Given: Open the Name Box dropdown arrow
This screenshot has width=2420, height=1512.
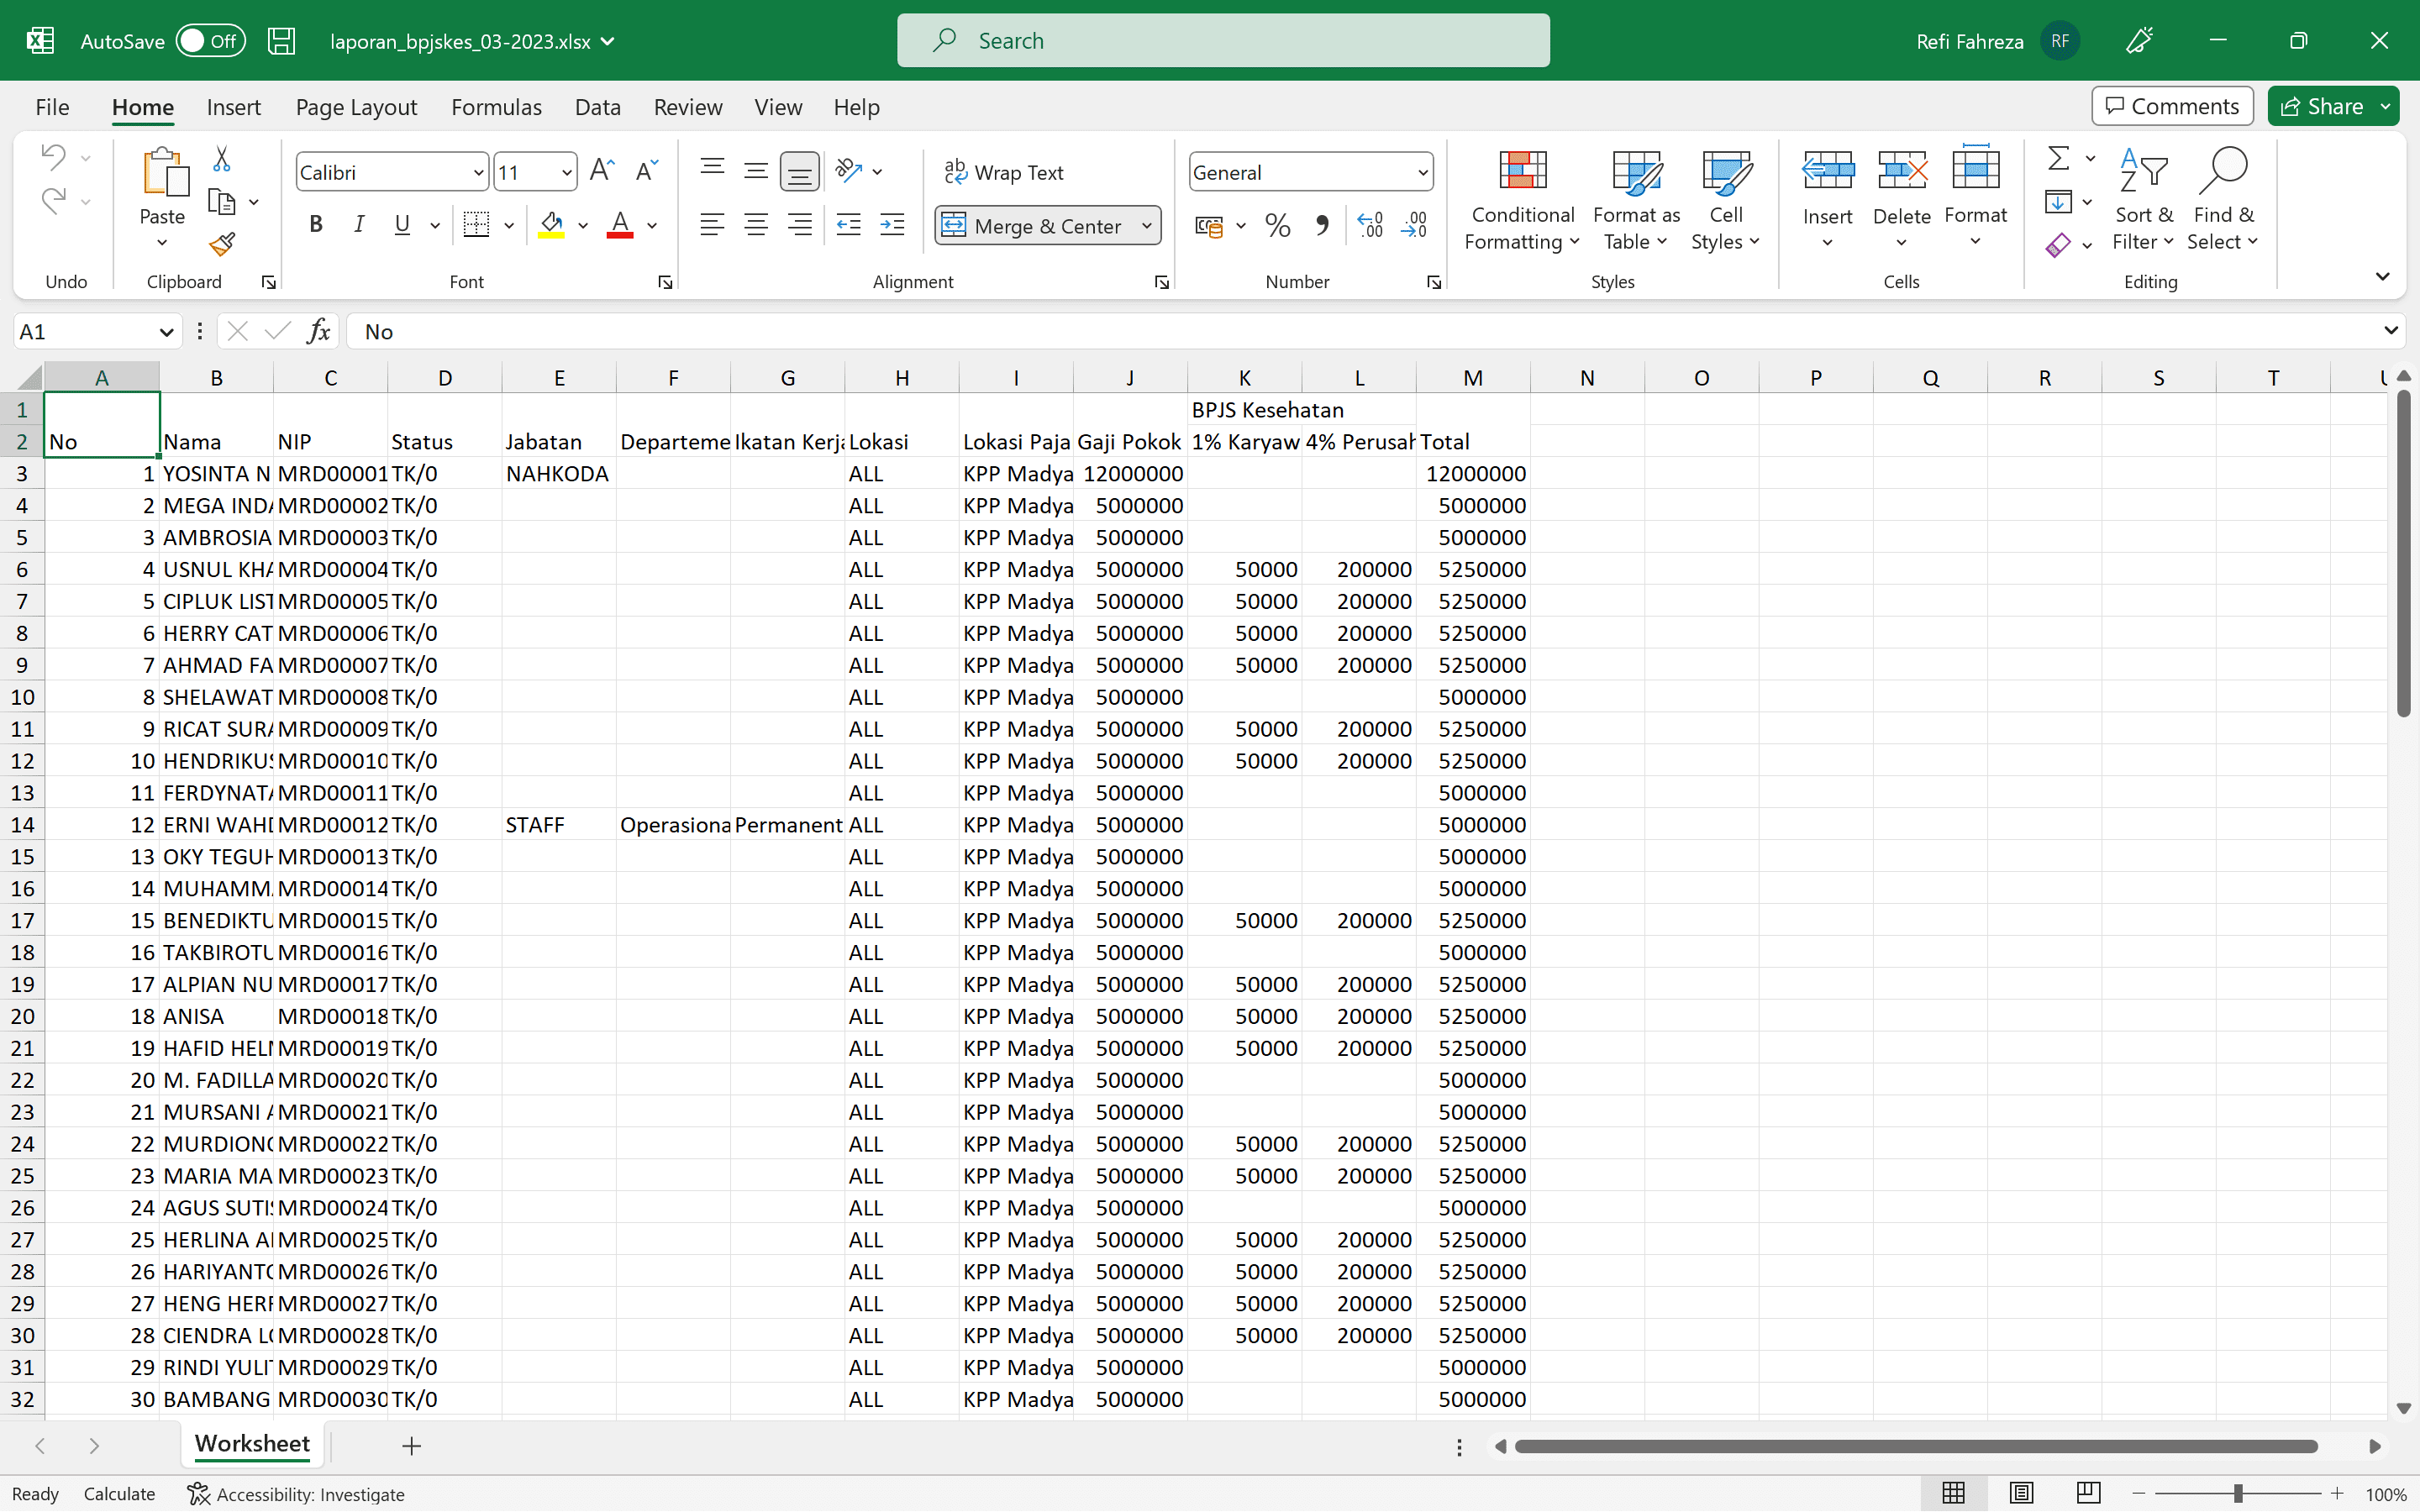Looking at the screenshot, I should click(x=166, y=332).
